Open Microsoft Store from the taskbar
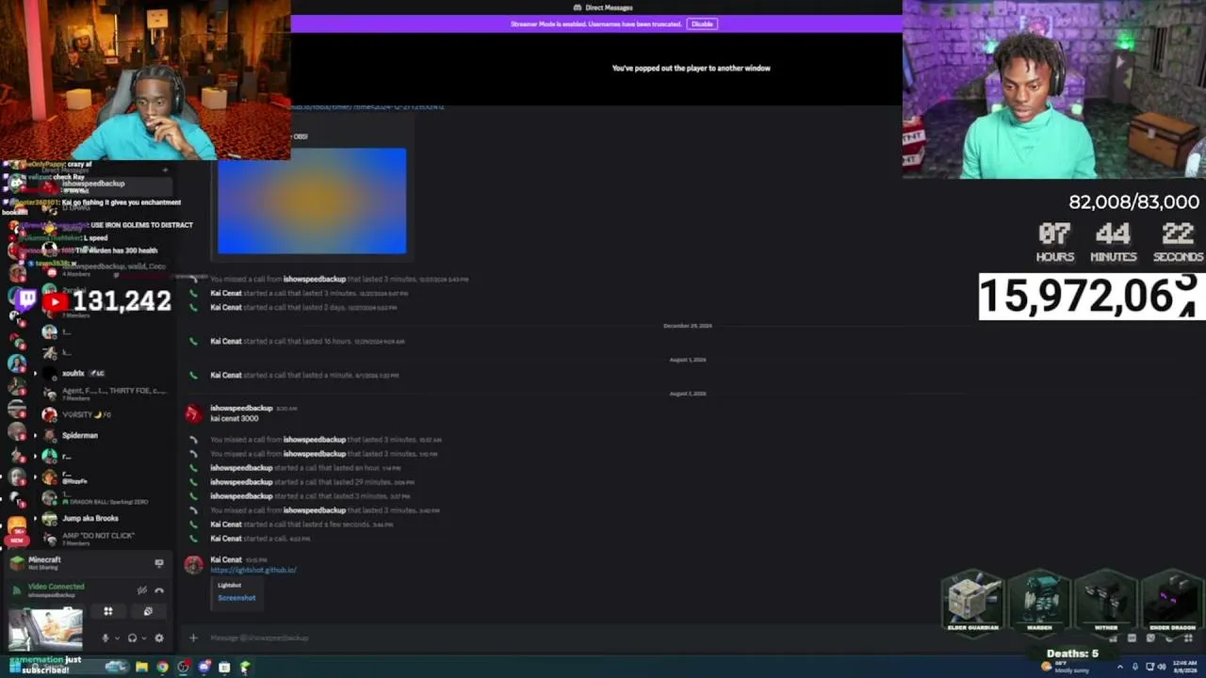Image resolution: width=1206 pixels, height=678 pixels. tap(224, 668)
